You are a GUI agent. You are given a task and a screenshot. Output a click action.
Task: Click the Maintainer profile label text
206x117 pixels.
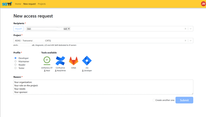[24, 61]
